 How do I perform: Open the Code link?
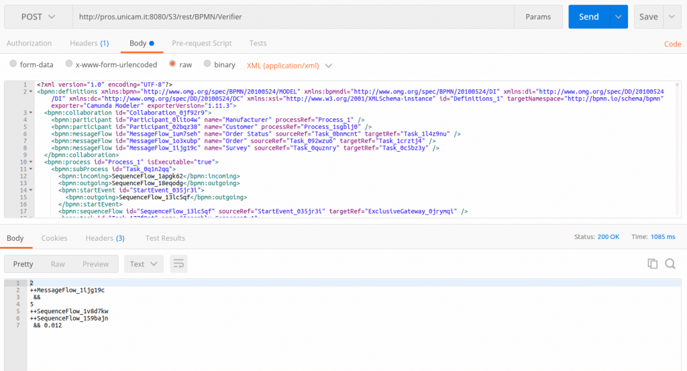[672, 44]
